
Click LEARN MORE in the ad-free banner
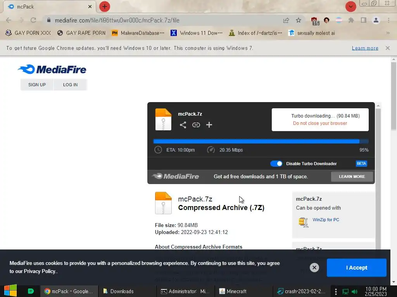coord(352,176)
